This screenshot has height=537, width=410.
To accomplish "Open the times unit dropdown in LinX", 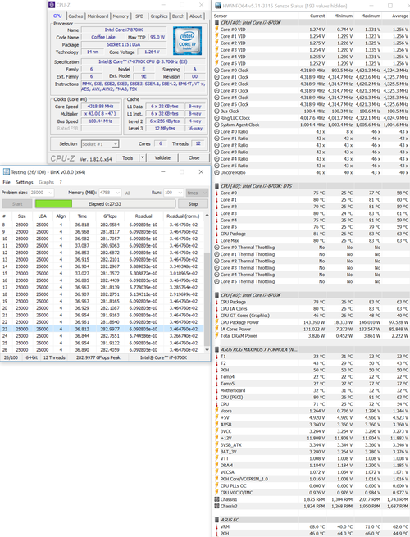I will tap(197, 193).
